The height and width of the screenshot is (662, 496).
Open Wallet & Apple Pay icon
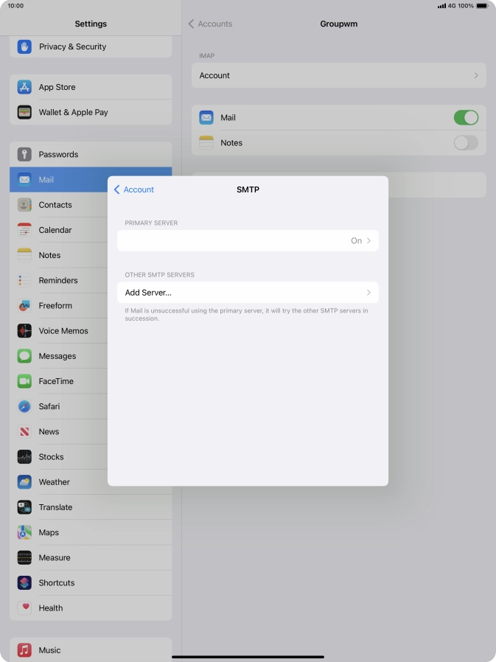(24, 112)
